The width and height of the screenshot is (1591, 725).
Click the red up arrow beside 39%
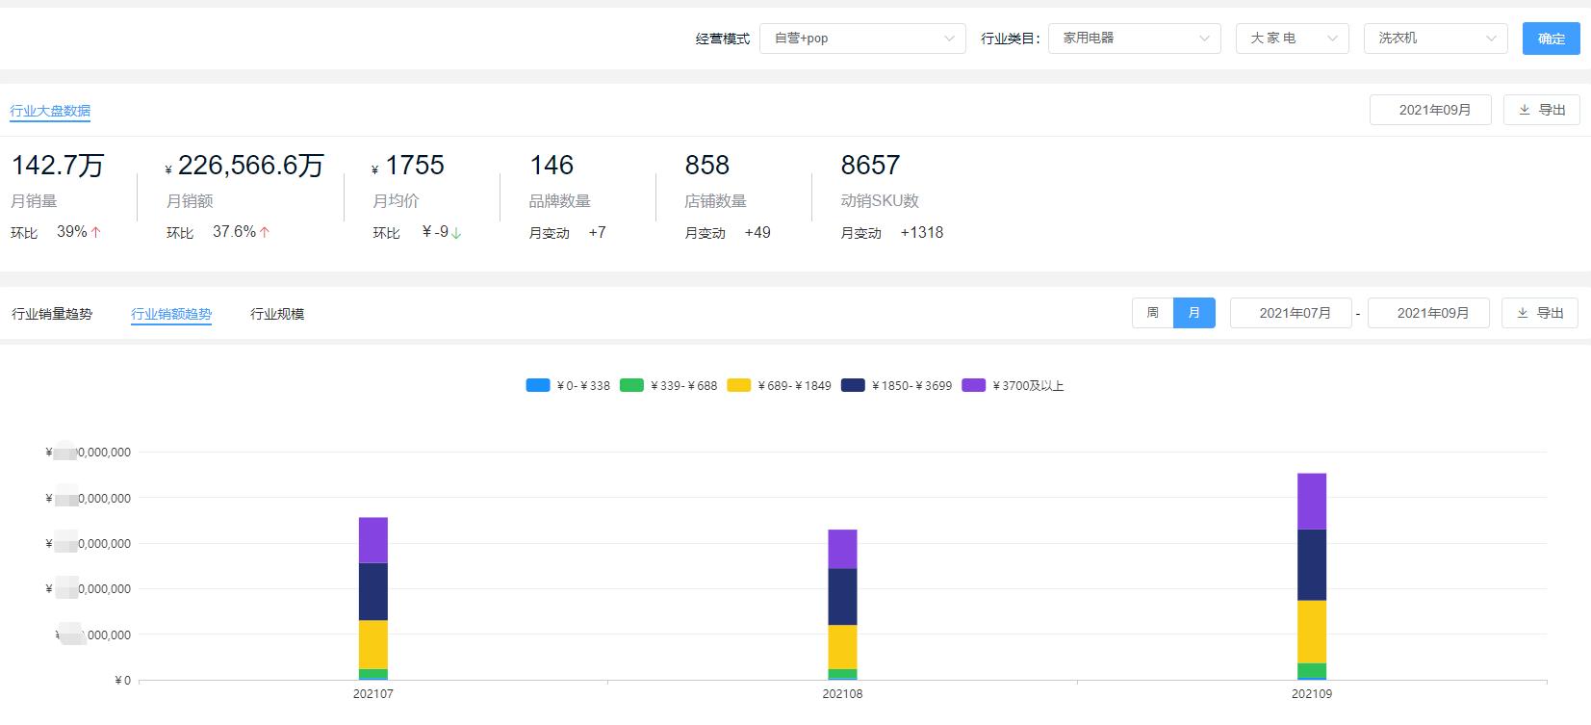pyautogui.click(x=96, y=232)
